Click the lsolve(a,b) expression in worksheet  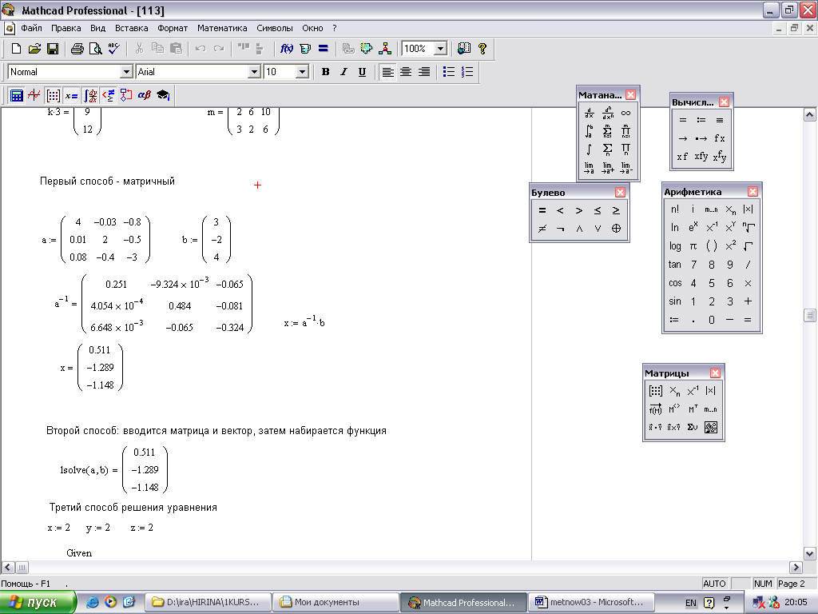pos(84,470)
